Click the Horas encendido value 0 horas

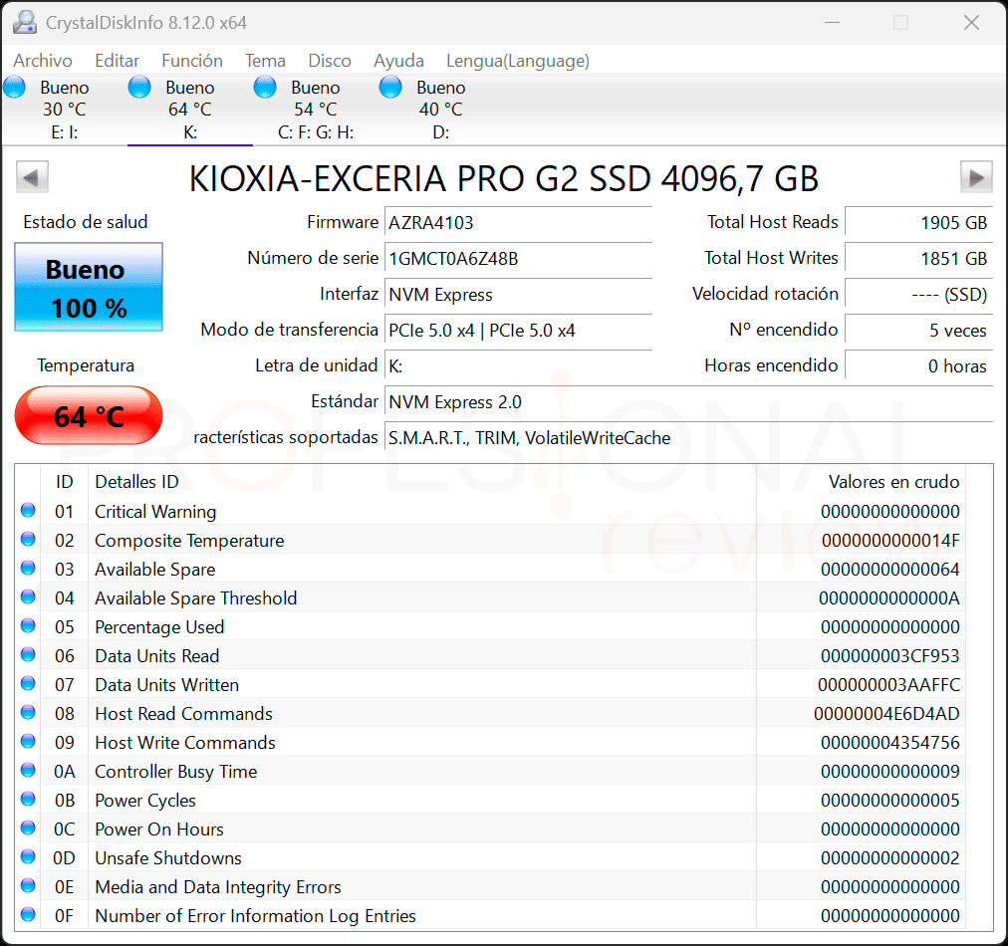coord(918,366)
